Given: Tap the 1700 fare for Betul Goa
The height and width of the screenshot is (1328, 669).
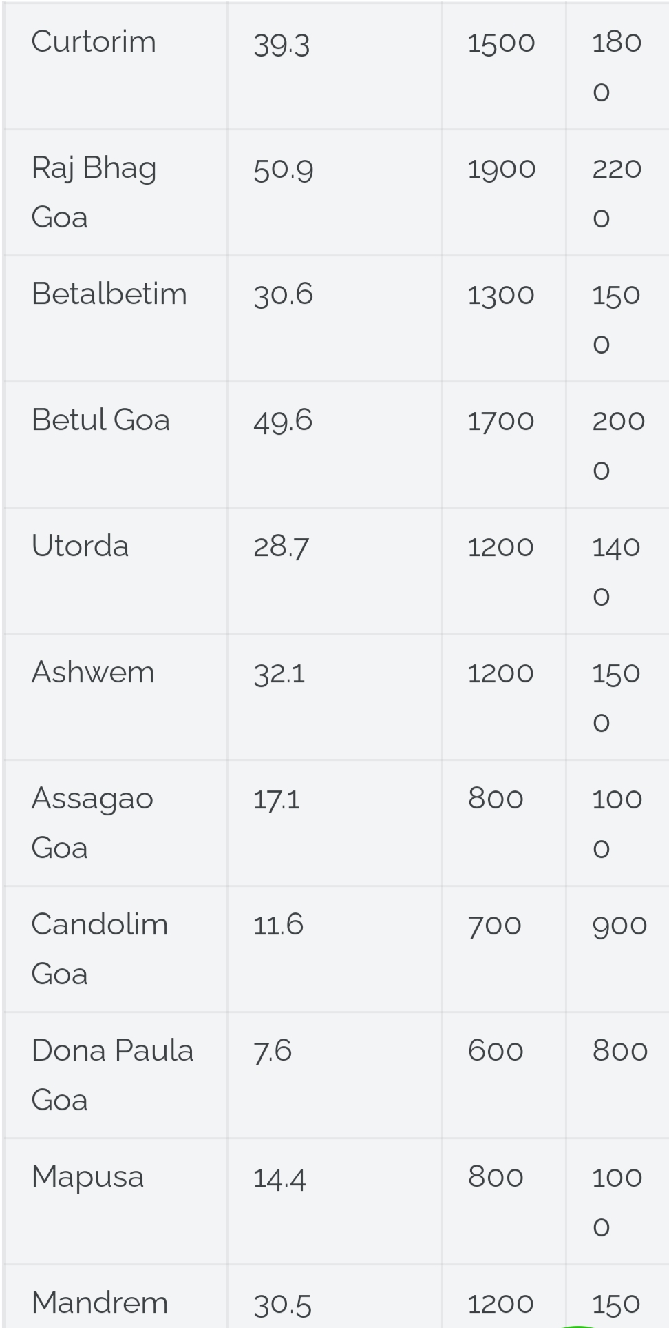Looking at the screenshot, I should (501, 421).
